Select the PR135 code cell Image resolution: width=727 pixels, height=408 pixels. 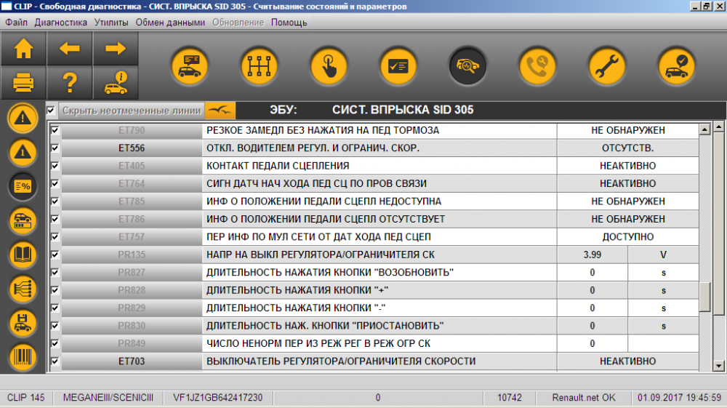coord(132,255)
